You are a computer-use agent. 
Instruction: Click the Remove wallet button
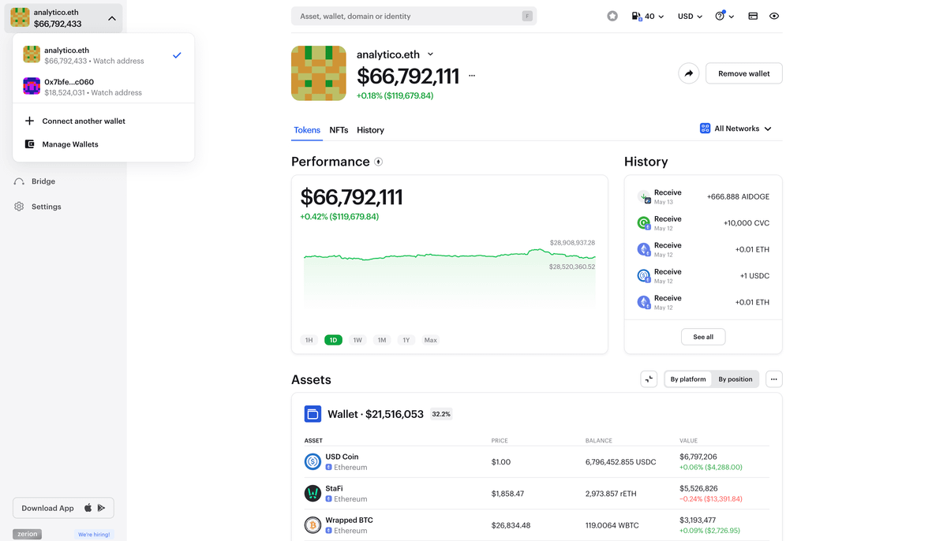743,73
